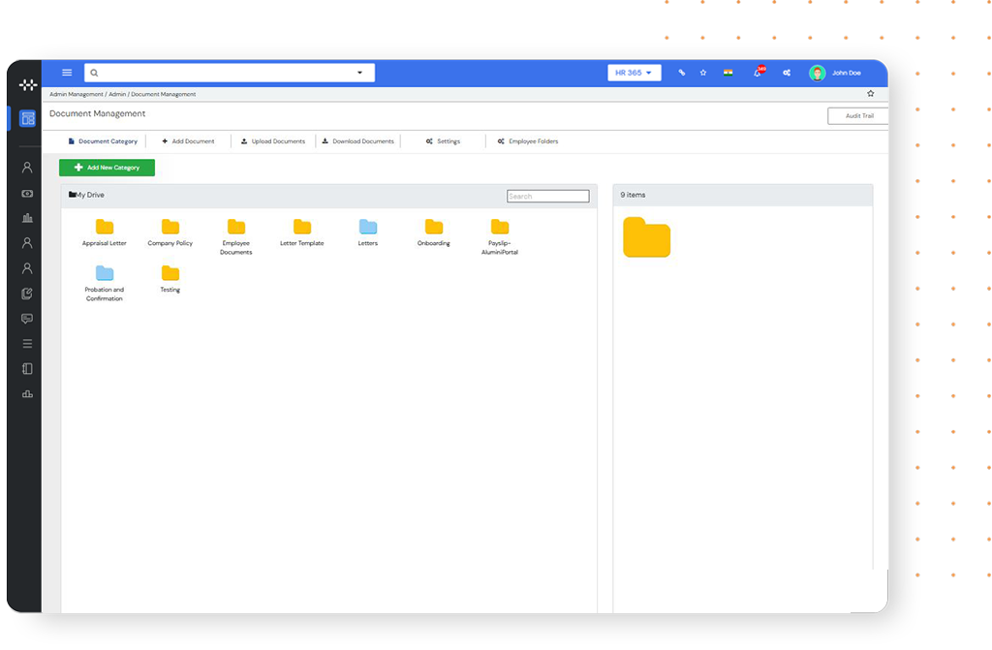Click the Add New Category button

106,167
